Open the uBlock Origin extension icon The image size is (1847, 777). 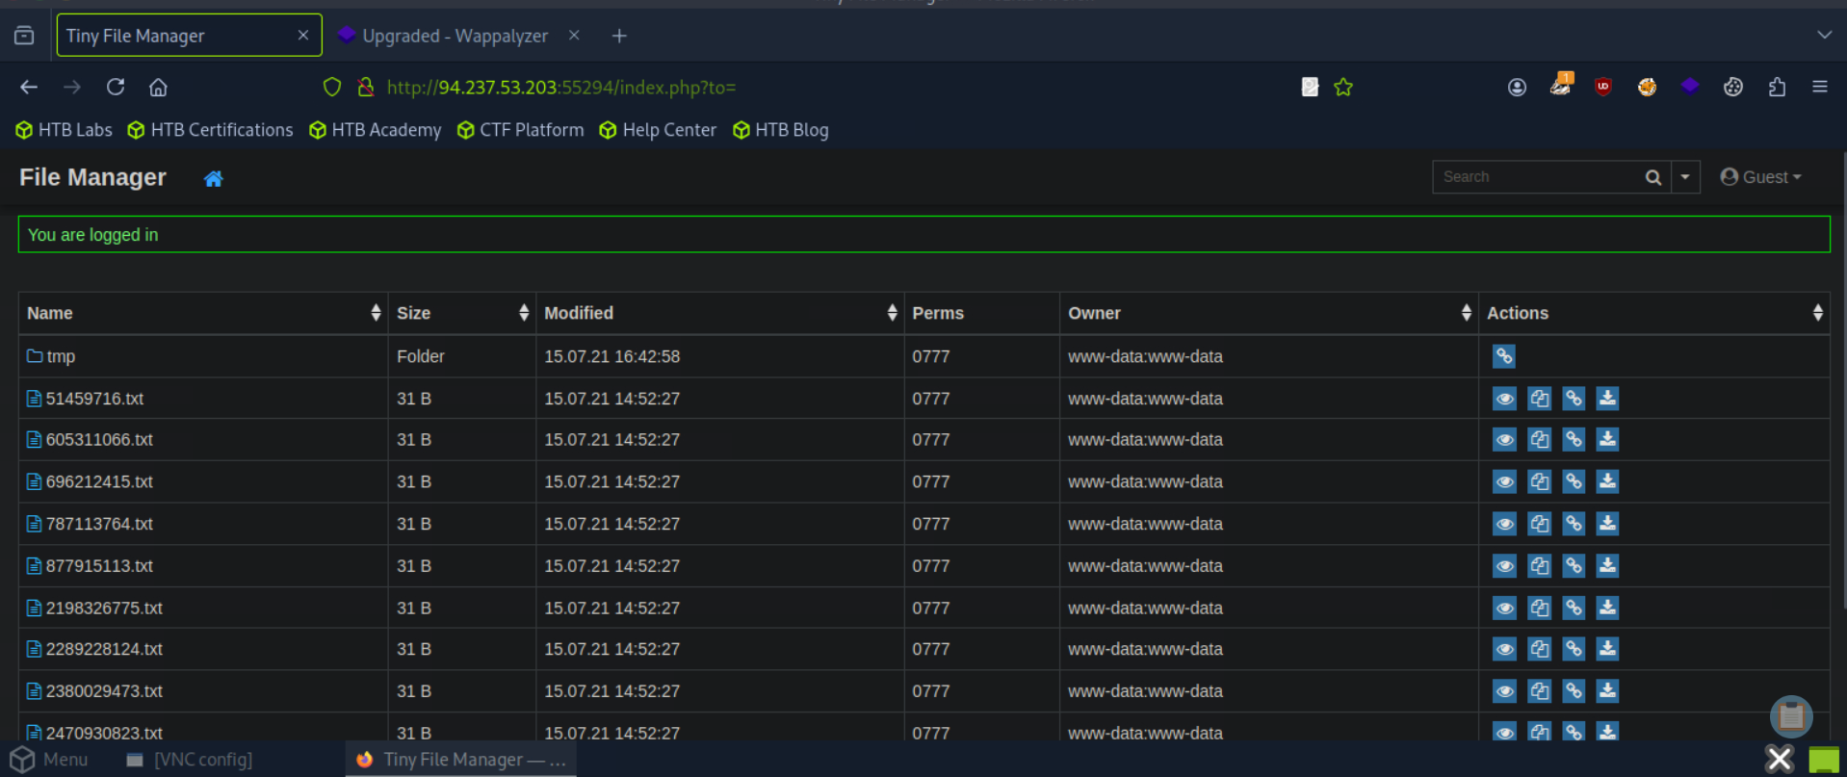pos(1603,87)
